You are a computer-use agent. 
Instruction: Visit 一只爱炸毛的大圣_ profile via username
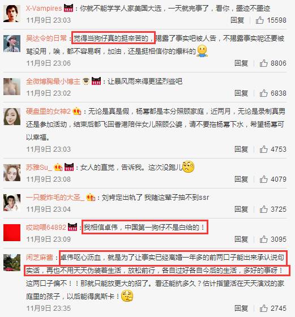pos(55,198)
